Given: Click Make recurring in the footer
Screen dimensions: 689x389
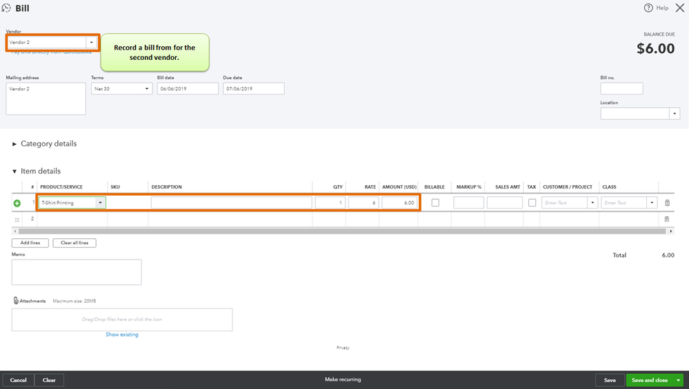Looking at the screenshot, I should pyautogui.click(x=343, y=379).
